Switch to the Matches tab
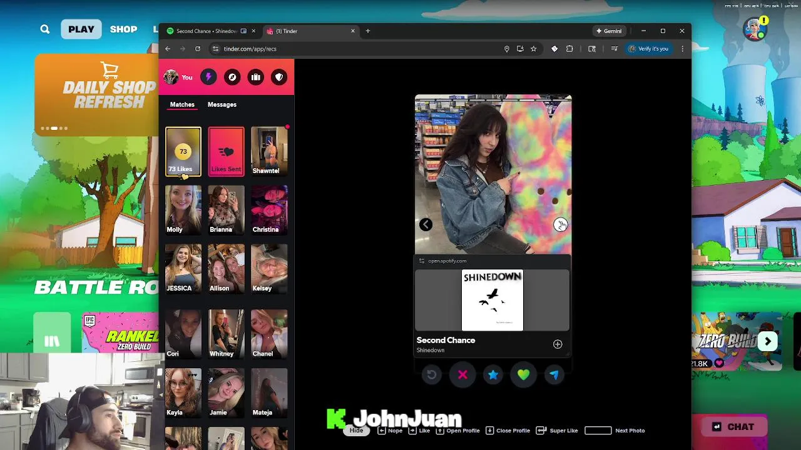801x450 pixels. coord(182,104)
